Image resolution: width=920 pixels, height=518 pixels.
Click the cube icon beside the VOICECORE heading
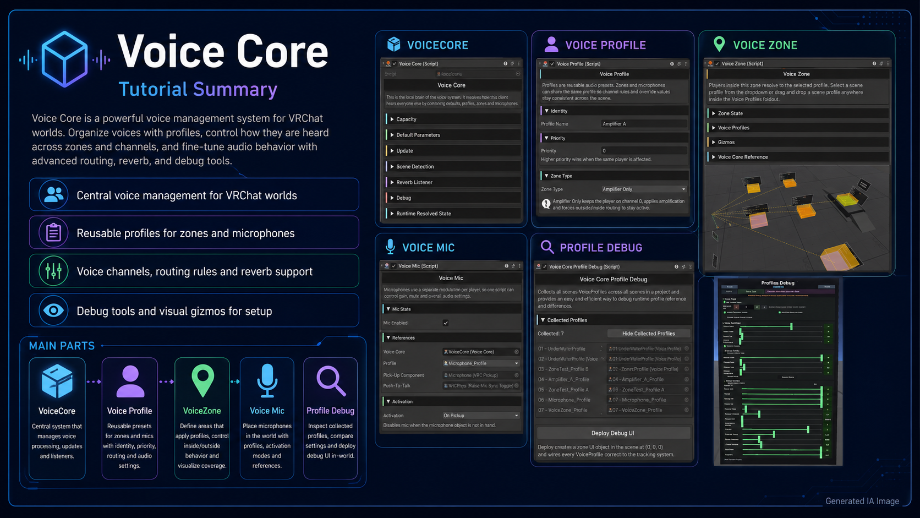pos(394,44)
